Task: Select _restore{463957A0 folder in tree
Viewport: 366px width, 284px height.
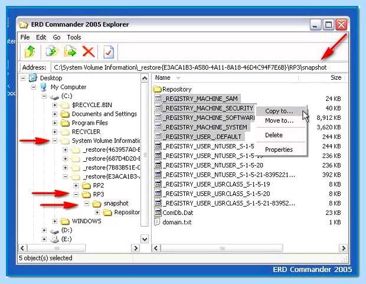Action: click(112, 150)
